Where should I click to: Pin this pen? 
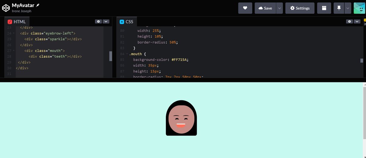pos(339,8)
